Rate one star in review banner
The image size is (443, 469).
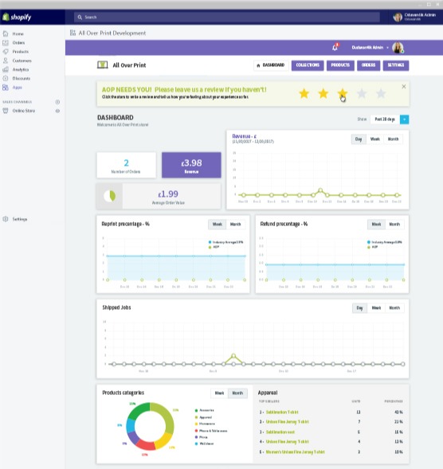[304, 93]
